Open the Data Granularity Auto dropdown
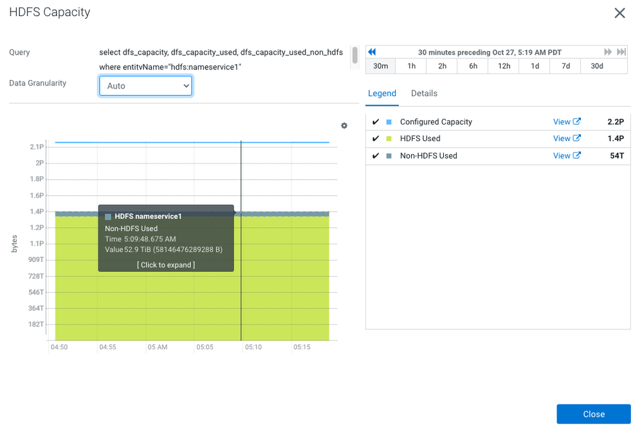 pyautogui.click(x=146, y=86)
